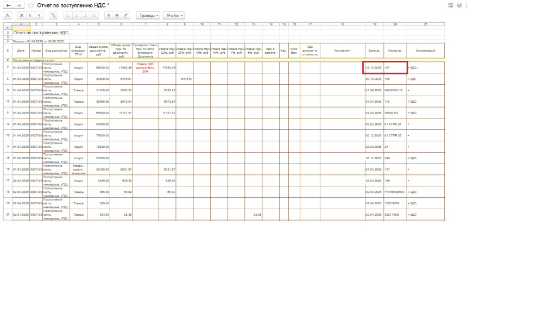Click the border line color pencil

[125, 15]
